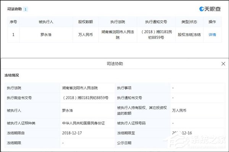Viewport: 229px width, 152px height.
Task: Click the 中华人民共和国居民身份证 value
Action: 83,123
